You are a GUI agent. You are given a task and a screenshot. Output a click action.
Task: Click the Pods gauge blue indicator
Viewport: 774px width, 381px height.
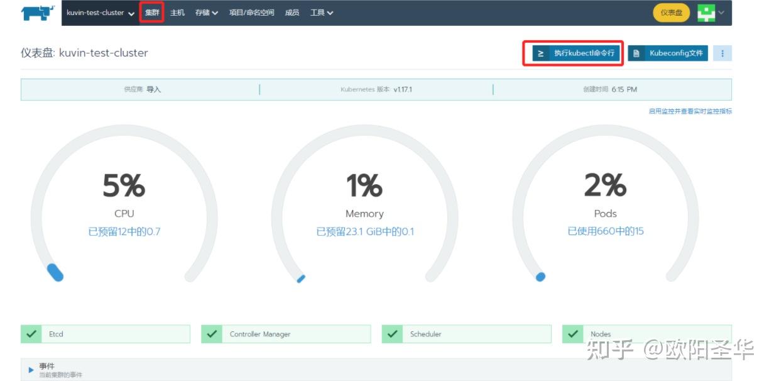pos(540,276)
